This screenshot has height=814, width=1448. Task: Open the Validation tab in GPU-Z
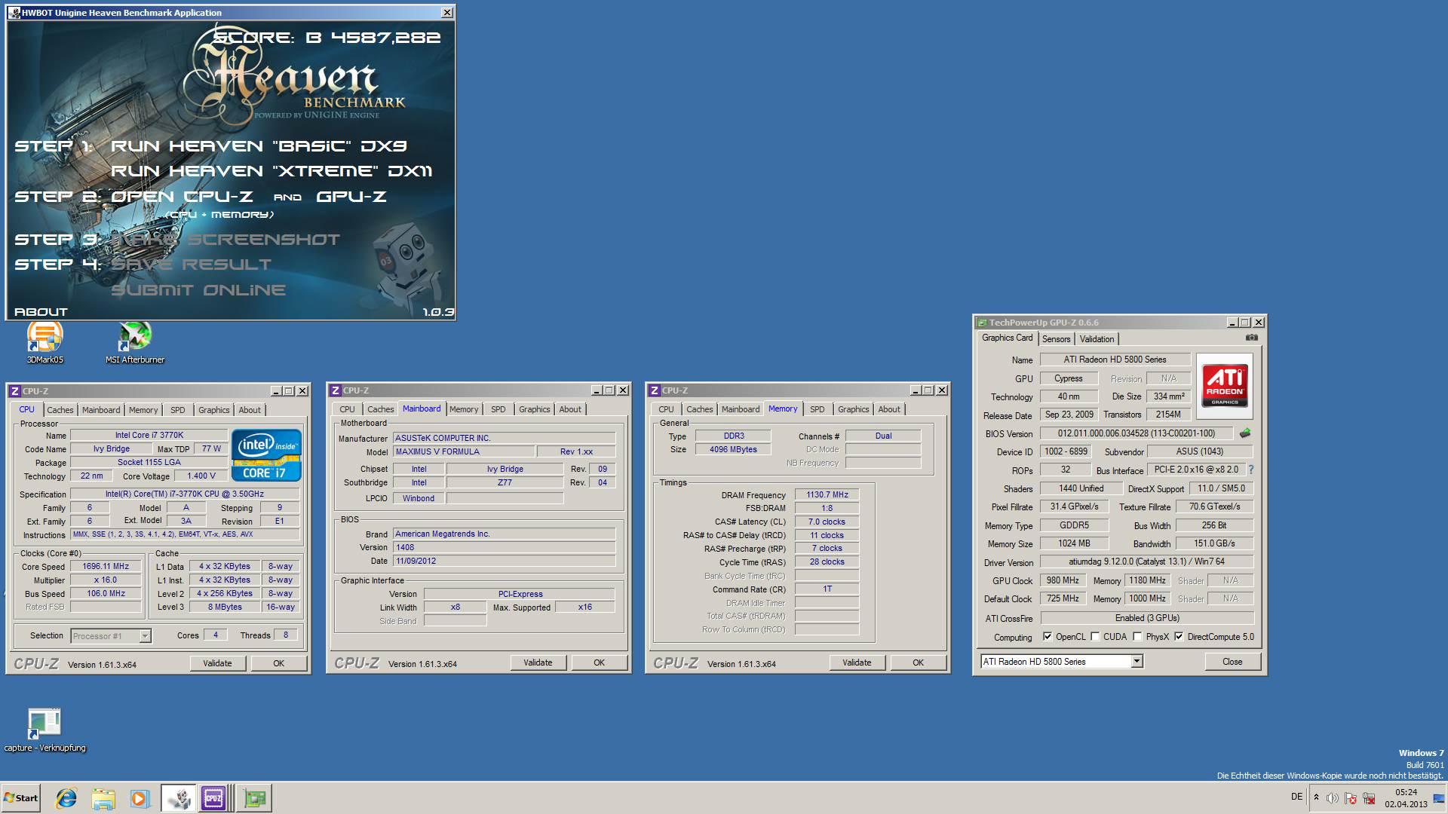click(1097, 339)
